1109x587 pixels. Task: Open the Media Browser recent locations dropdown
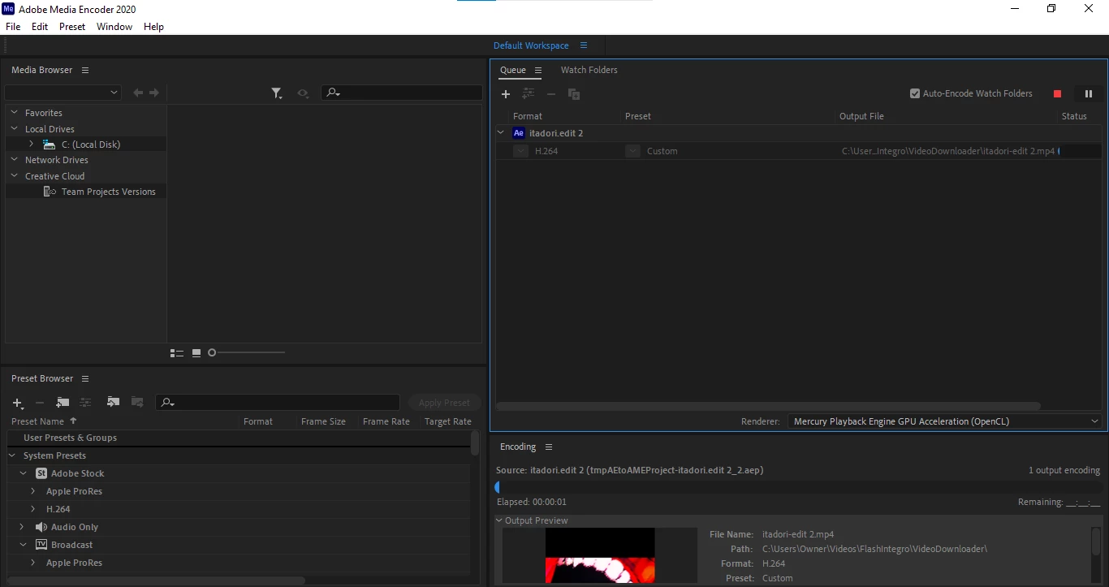pos(63,93)
